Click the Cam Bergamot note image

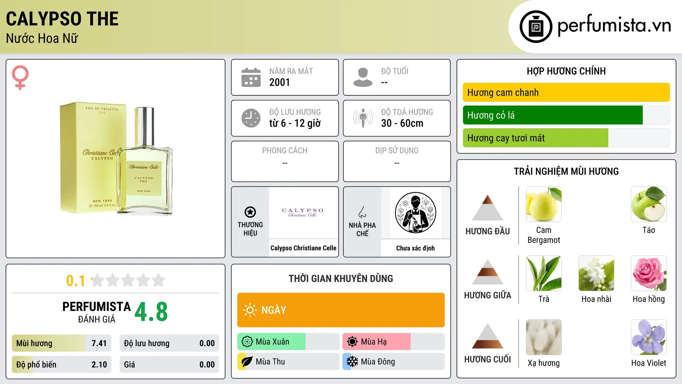[x=544, y=204]
